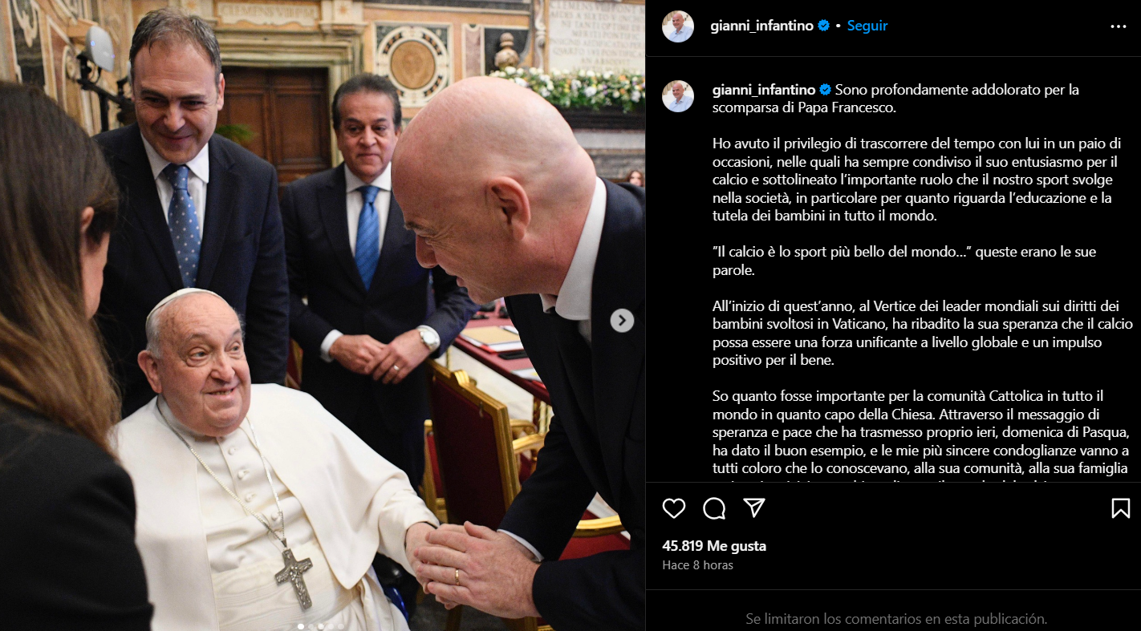Click Seguir to follow gianni_infantino

867,26
